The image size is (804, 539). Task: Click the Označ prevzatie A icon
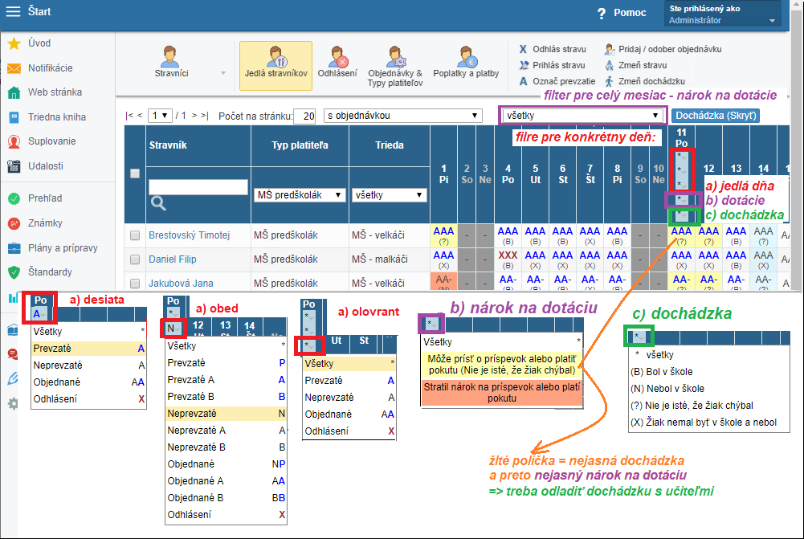click(x=523, y=81)
